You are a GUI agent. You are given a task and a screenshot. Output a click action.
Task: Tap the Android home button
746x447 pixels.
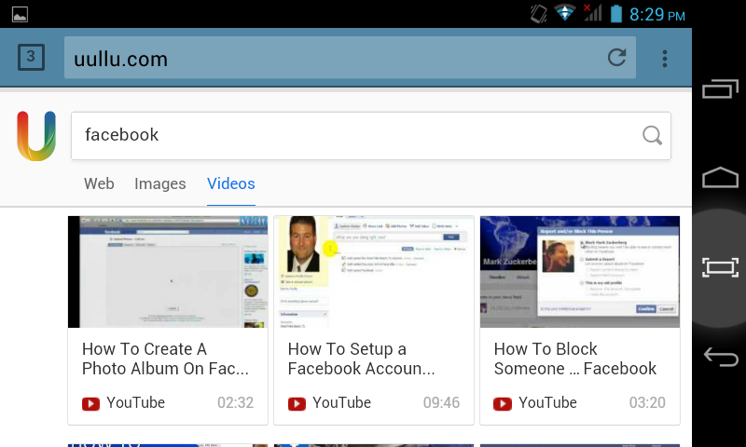(720, 177)
